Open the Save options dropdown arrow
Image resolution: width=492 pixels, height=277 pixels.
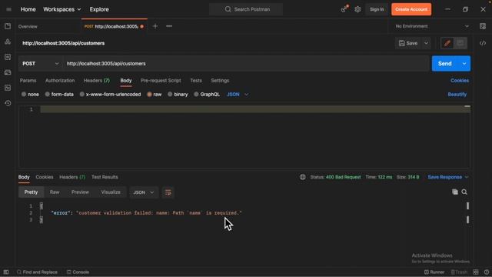click(426, 43)
